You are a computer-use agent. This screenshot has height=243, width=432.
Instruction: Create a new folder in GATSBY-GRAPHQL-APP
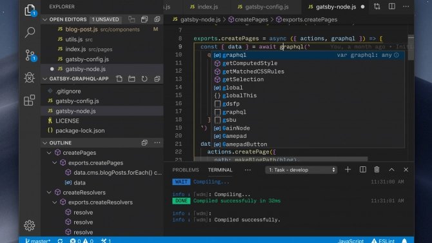pyautogui.click(x=132, y=79)
